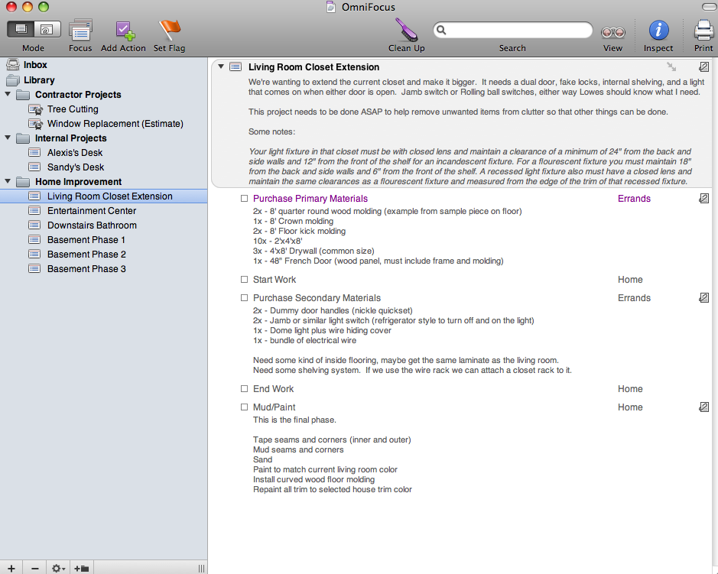Screen dimensions: 718x574
Task: Add new item with sidebar plus button
Action: [11, 568]
